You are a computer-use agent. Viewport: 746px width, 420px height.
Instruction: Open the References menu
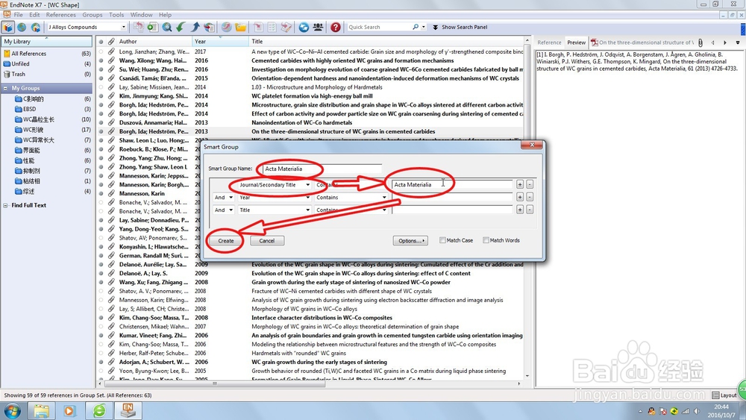click(61, 15)
